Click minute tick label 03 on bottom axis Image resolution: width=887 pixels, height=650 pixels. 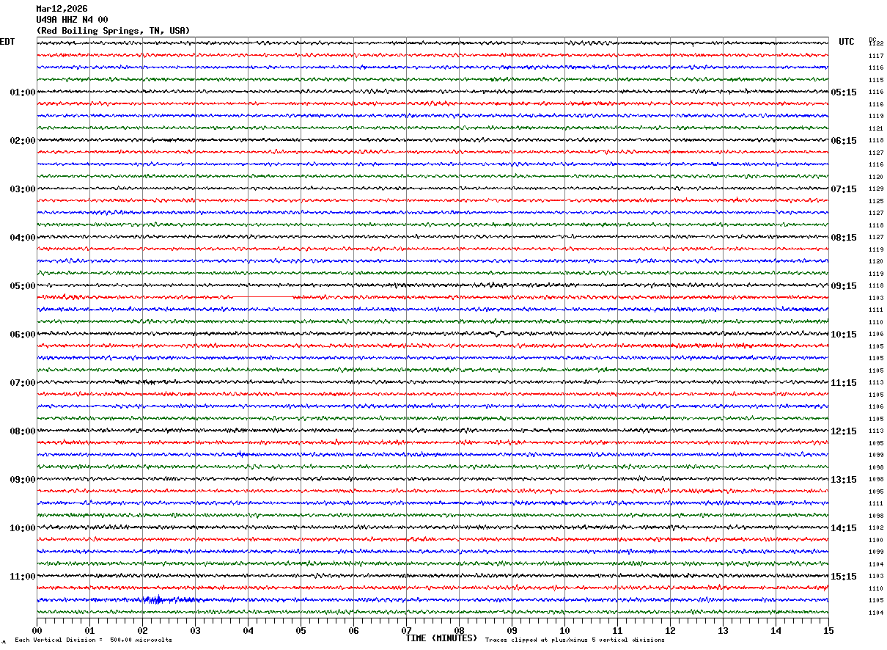(x=195, y=631)
